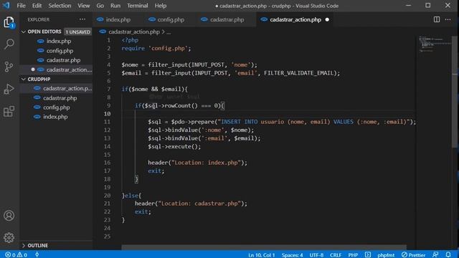
Task: Click line number 10 in the gutter
Action: pyautogui.click(x=107, y=114)
